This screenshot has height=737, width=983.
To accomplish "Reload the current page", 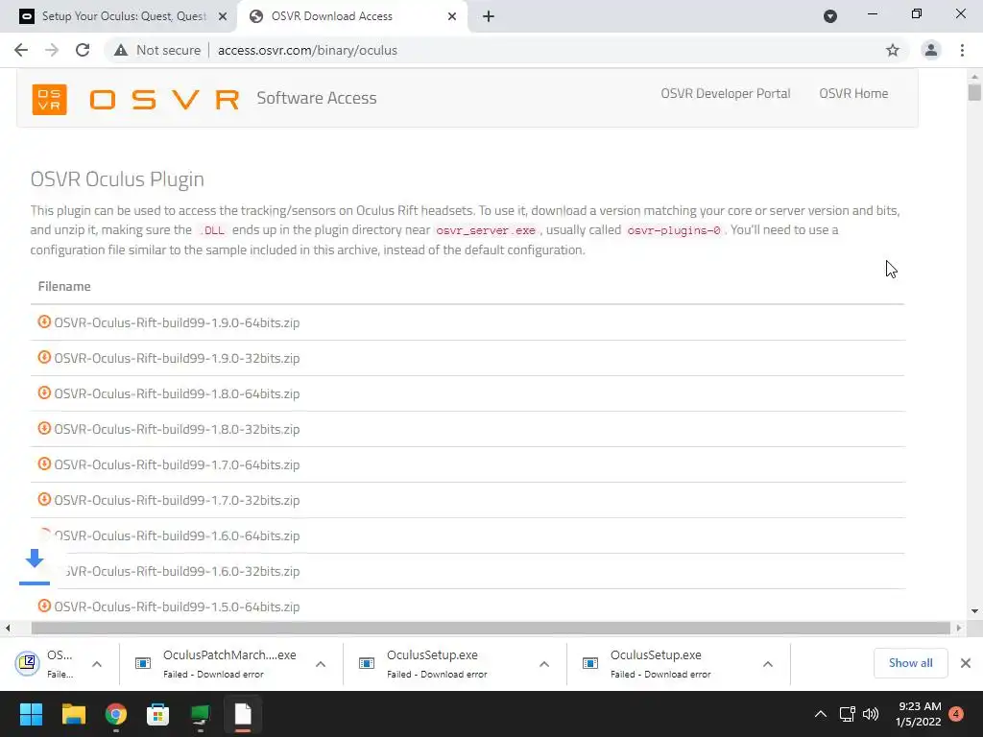I will tap(83, 50).
